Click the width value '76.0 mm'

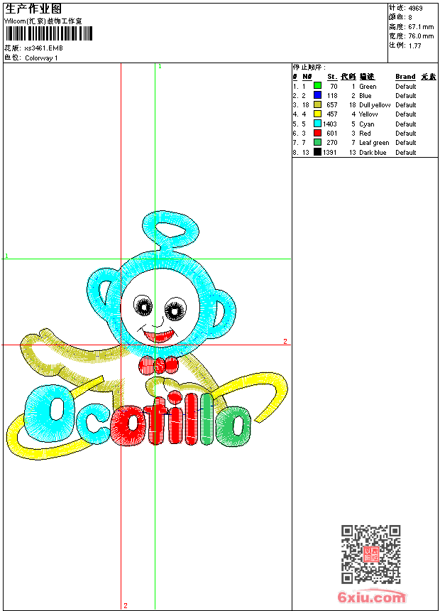(x=421, y=36)
